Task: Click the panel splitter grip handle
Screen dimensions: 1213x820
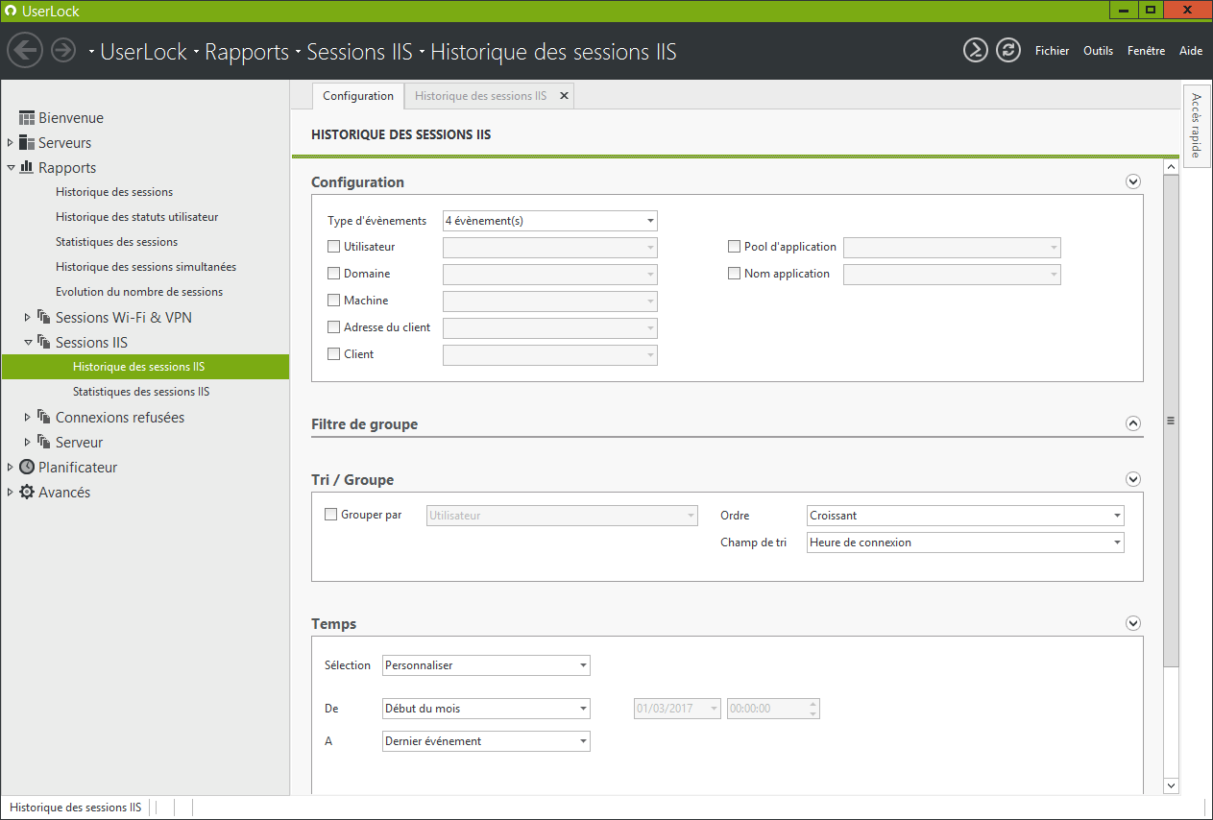Action: coord(1171,421)
